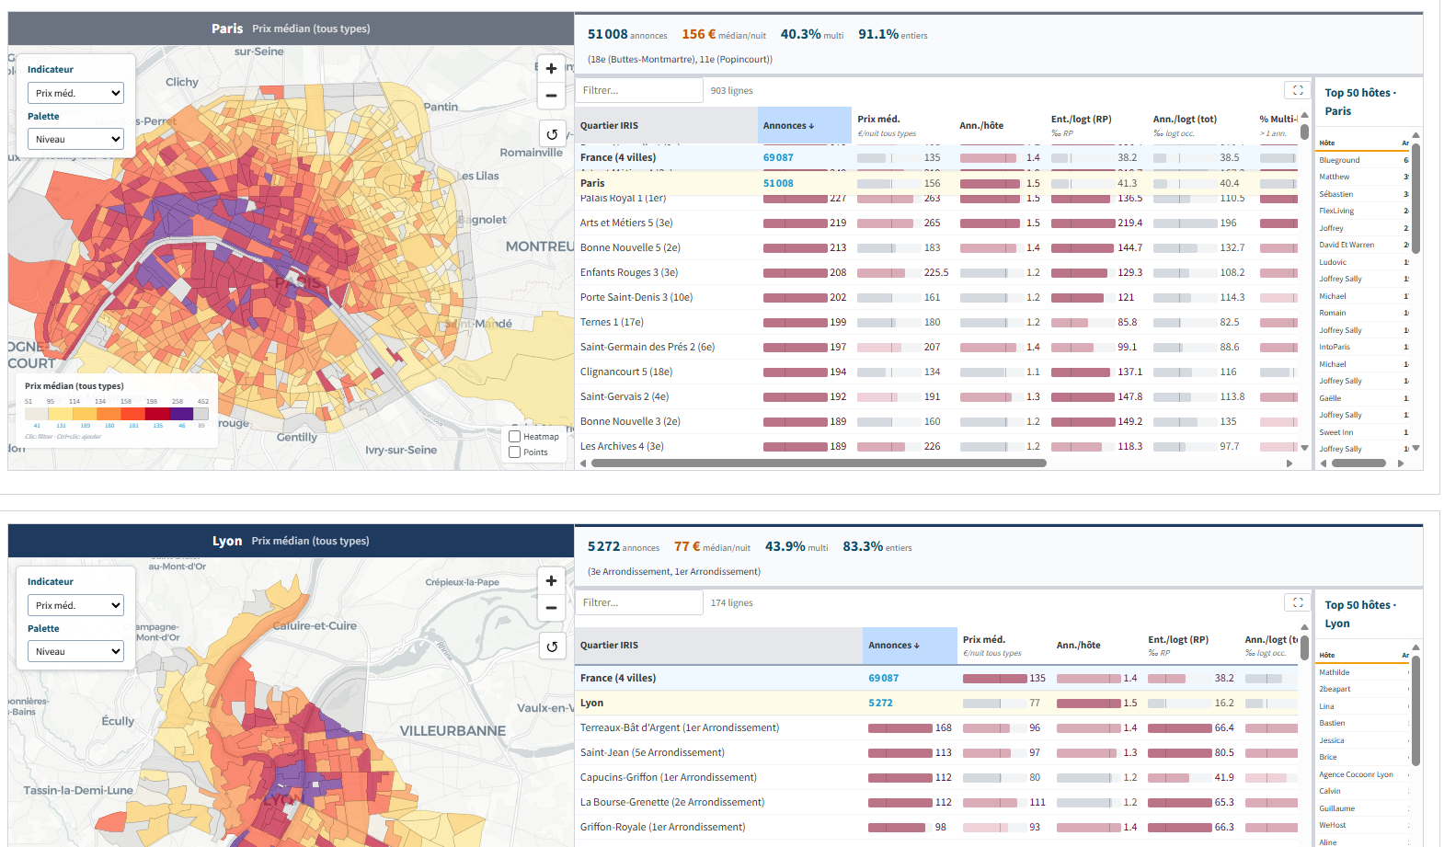
Task: Select the dark purple legend color swatch
Action: coord(182,414)
